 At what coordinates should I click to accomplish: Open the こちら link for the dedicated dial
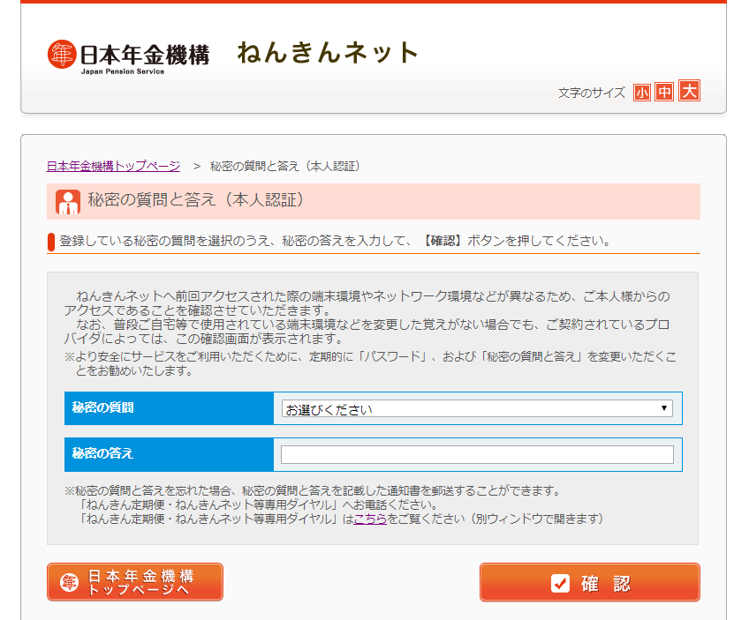[x=370, y=519]
